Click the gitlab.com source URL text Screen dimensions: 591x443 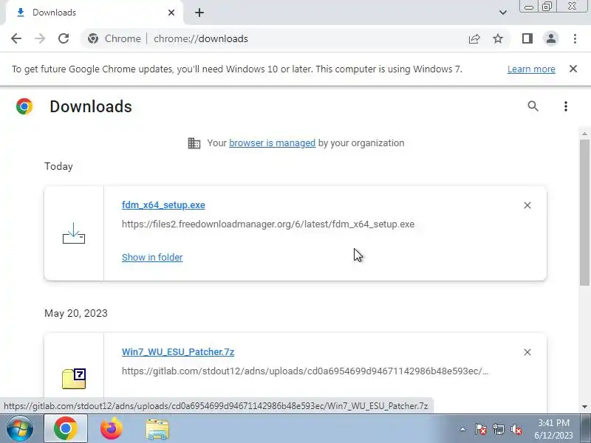click(x=305, y=371)
